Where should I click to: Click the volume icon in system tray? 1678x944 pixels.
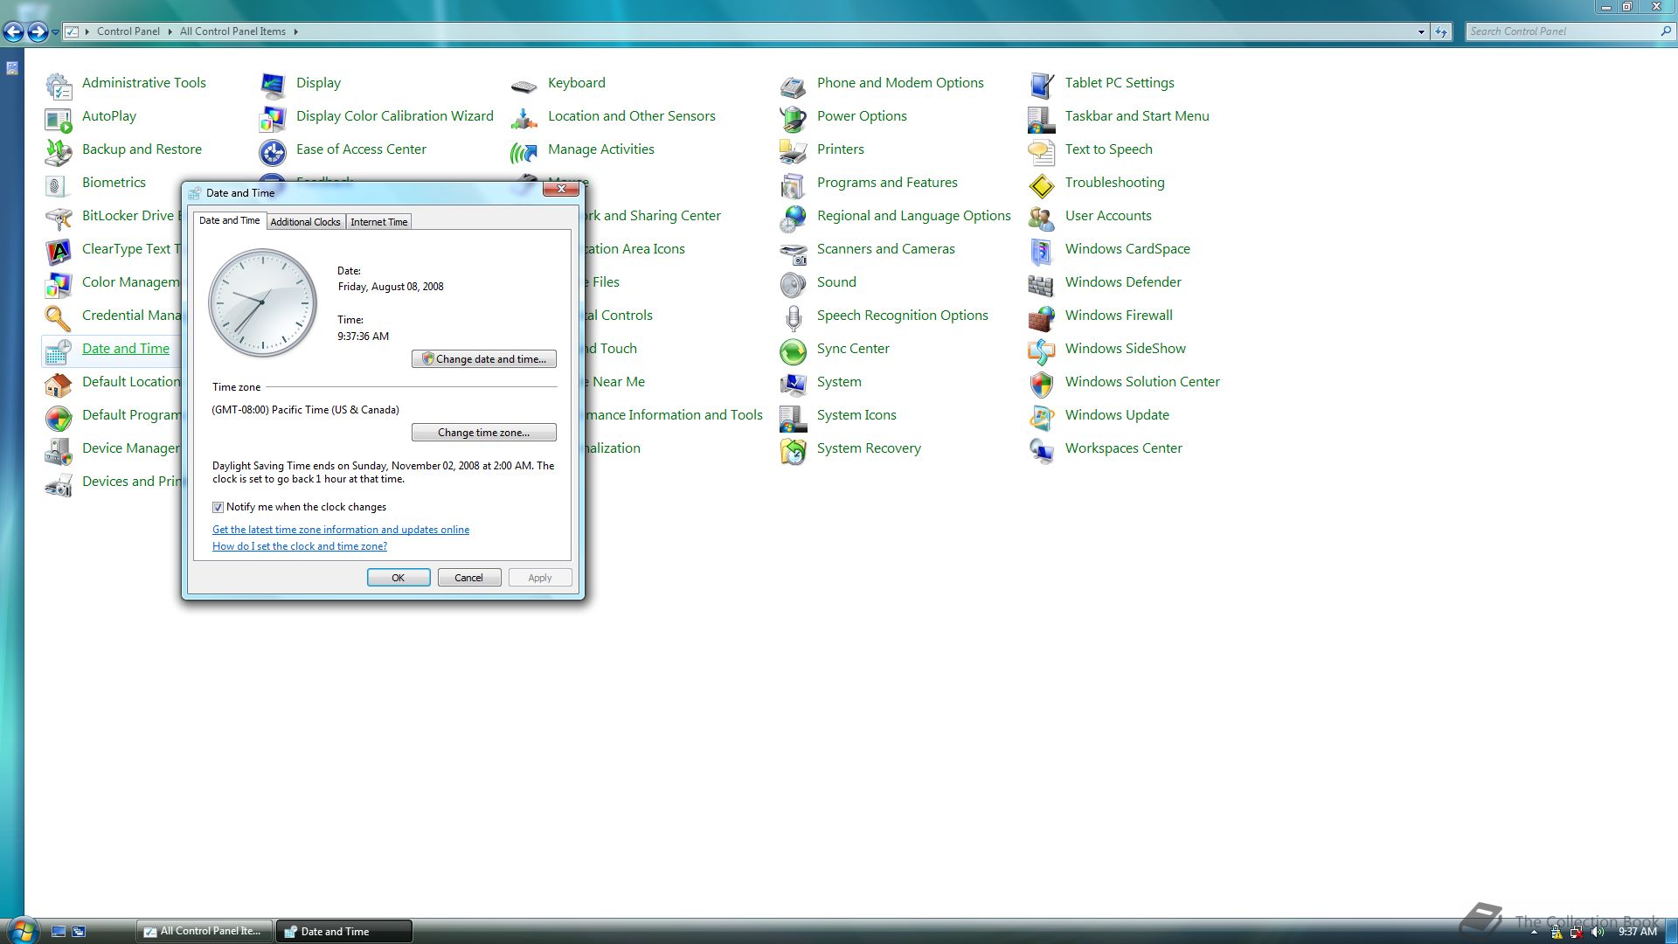pyautogui.click(x=1598, y=932)
